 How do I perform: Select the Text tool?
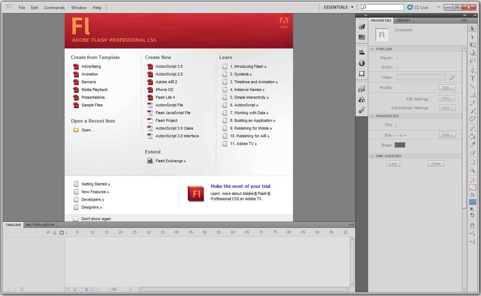(x=473, y=78)
